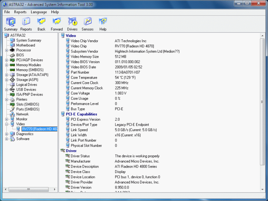Click the Processor chip icon in tree

12,50
